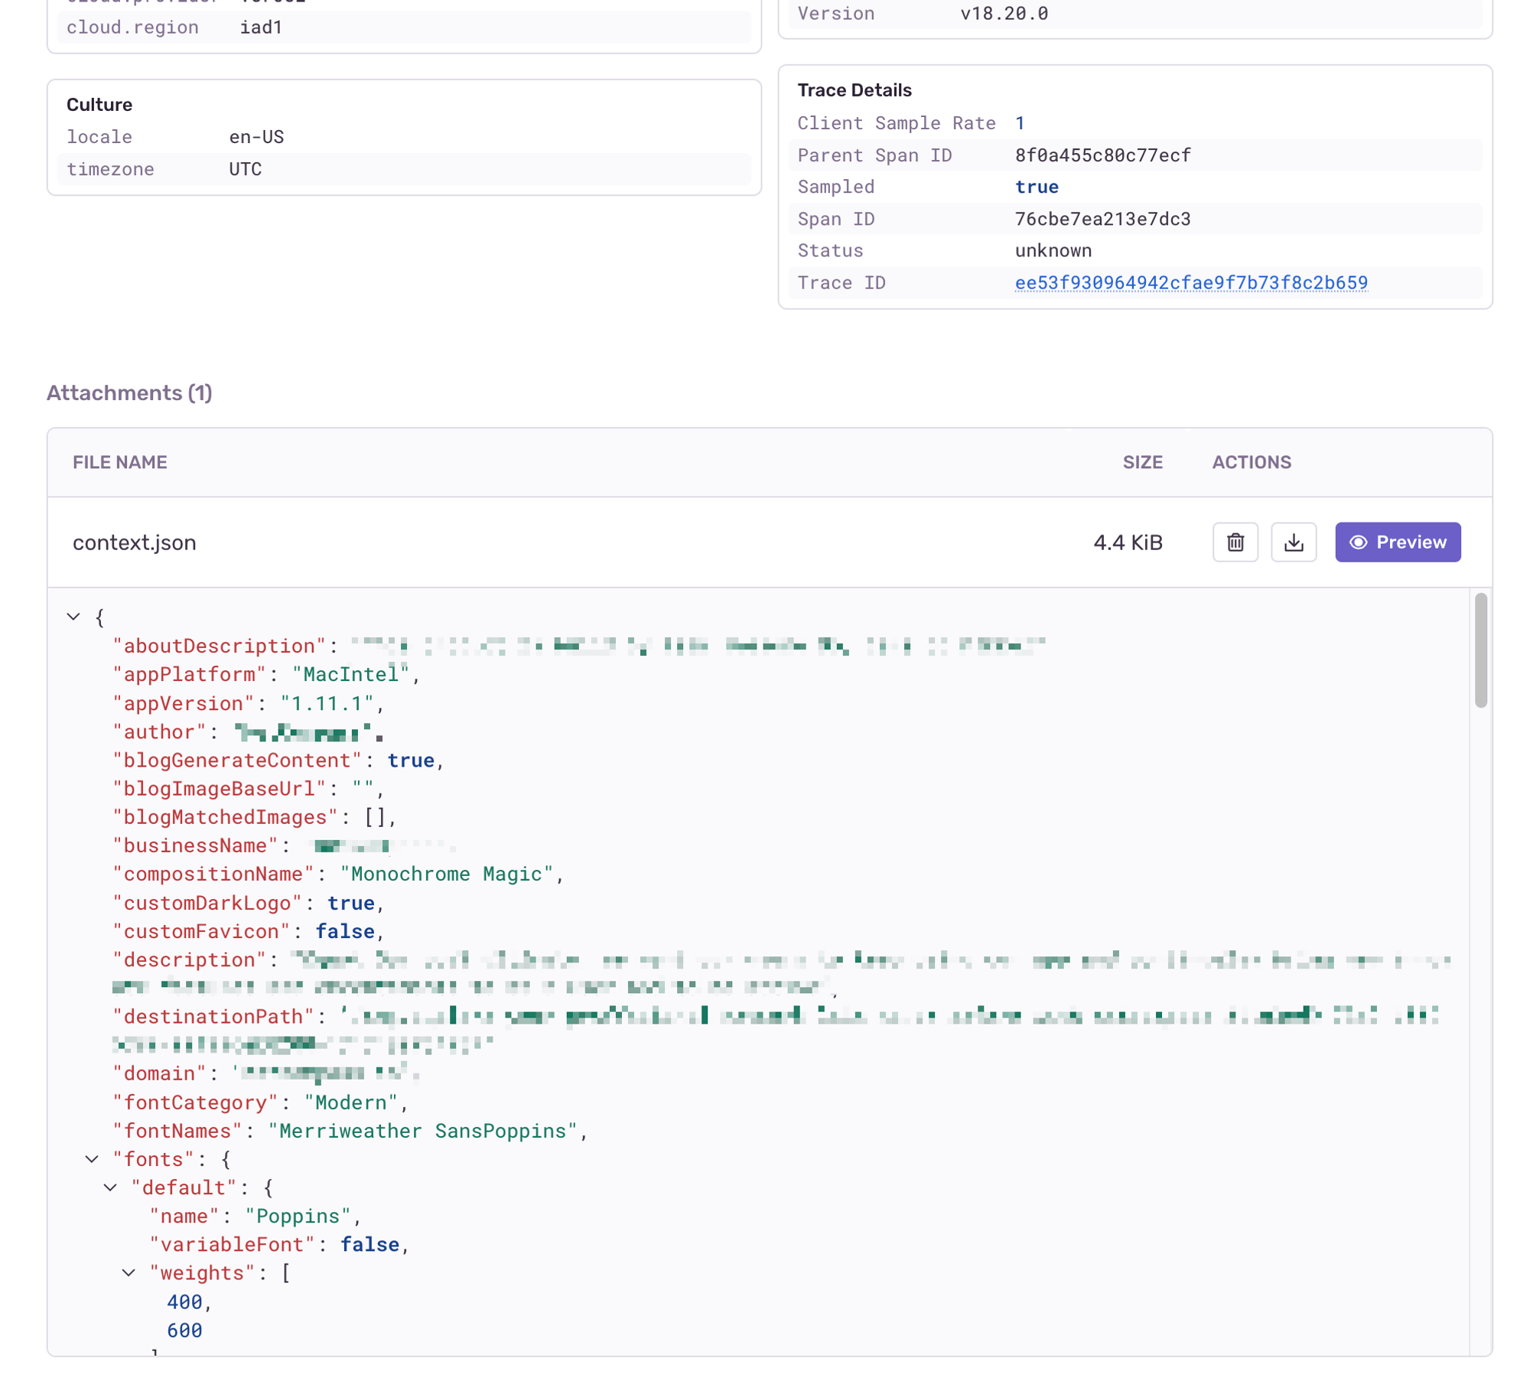Collapse the "fonts" JSON node
This screenshot has height=1381, width=1530.
coord(92,1159)
